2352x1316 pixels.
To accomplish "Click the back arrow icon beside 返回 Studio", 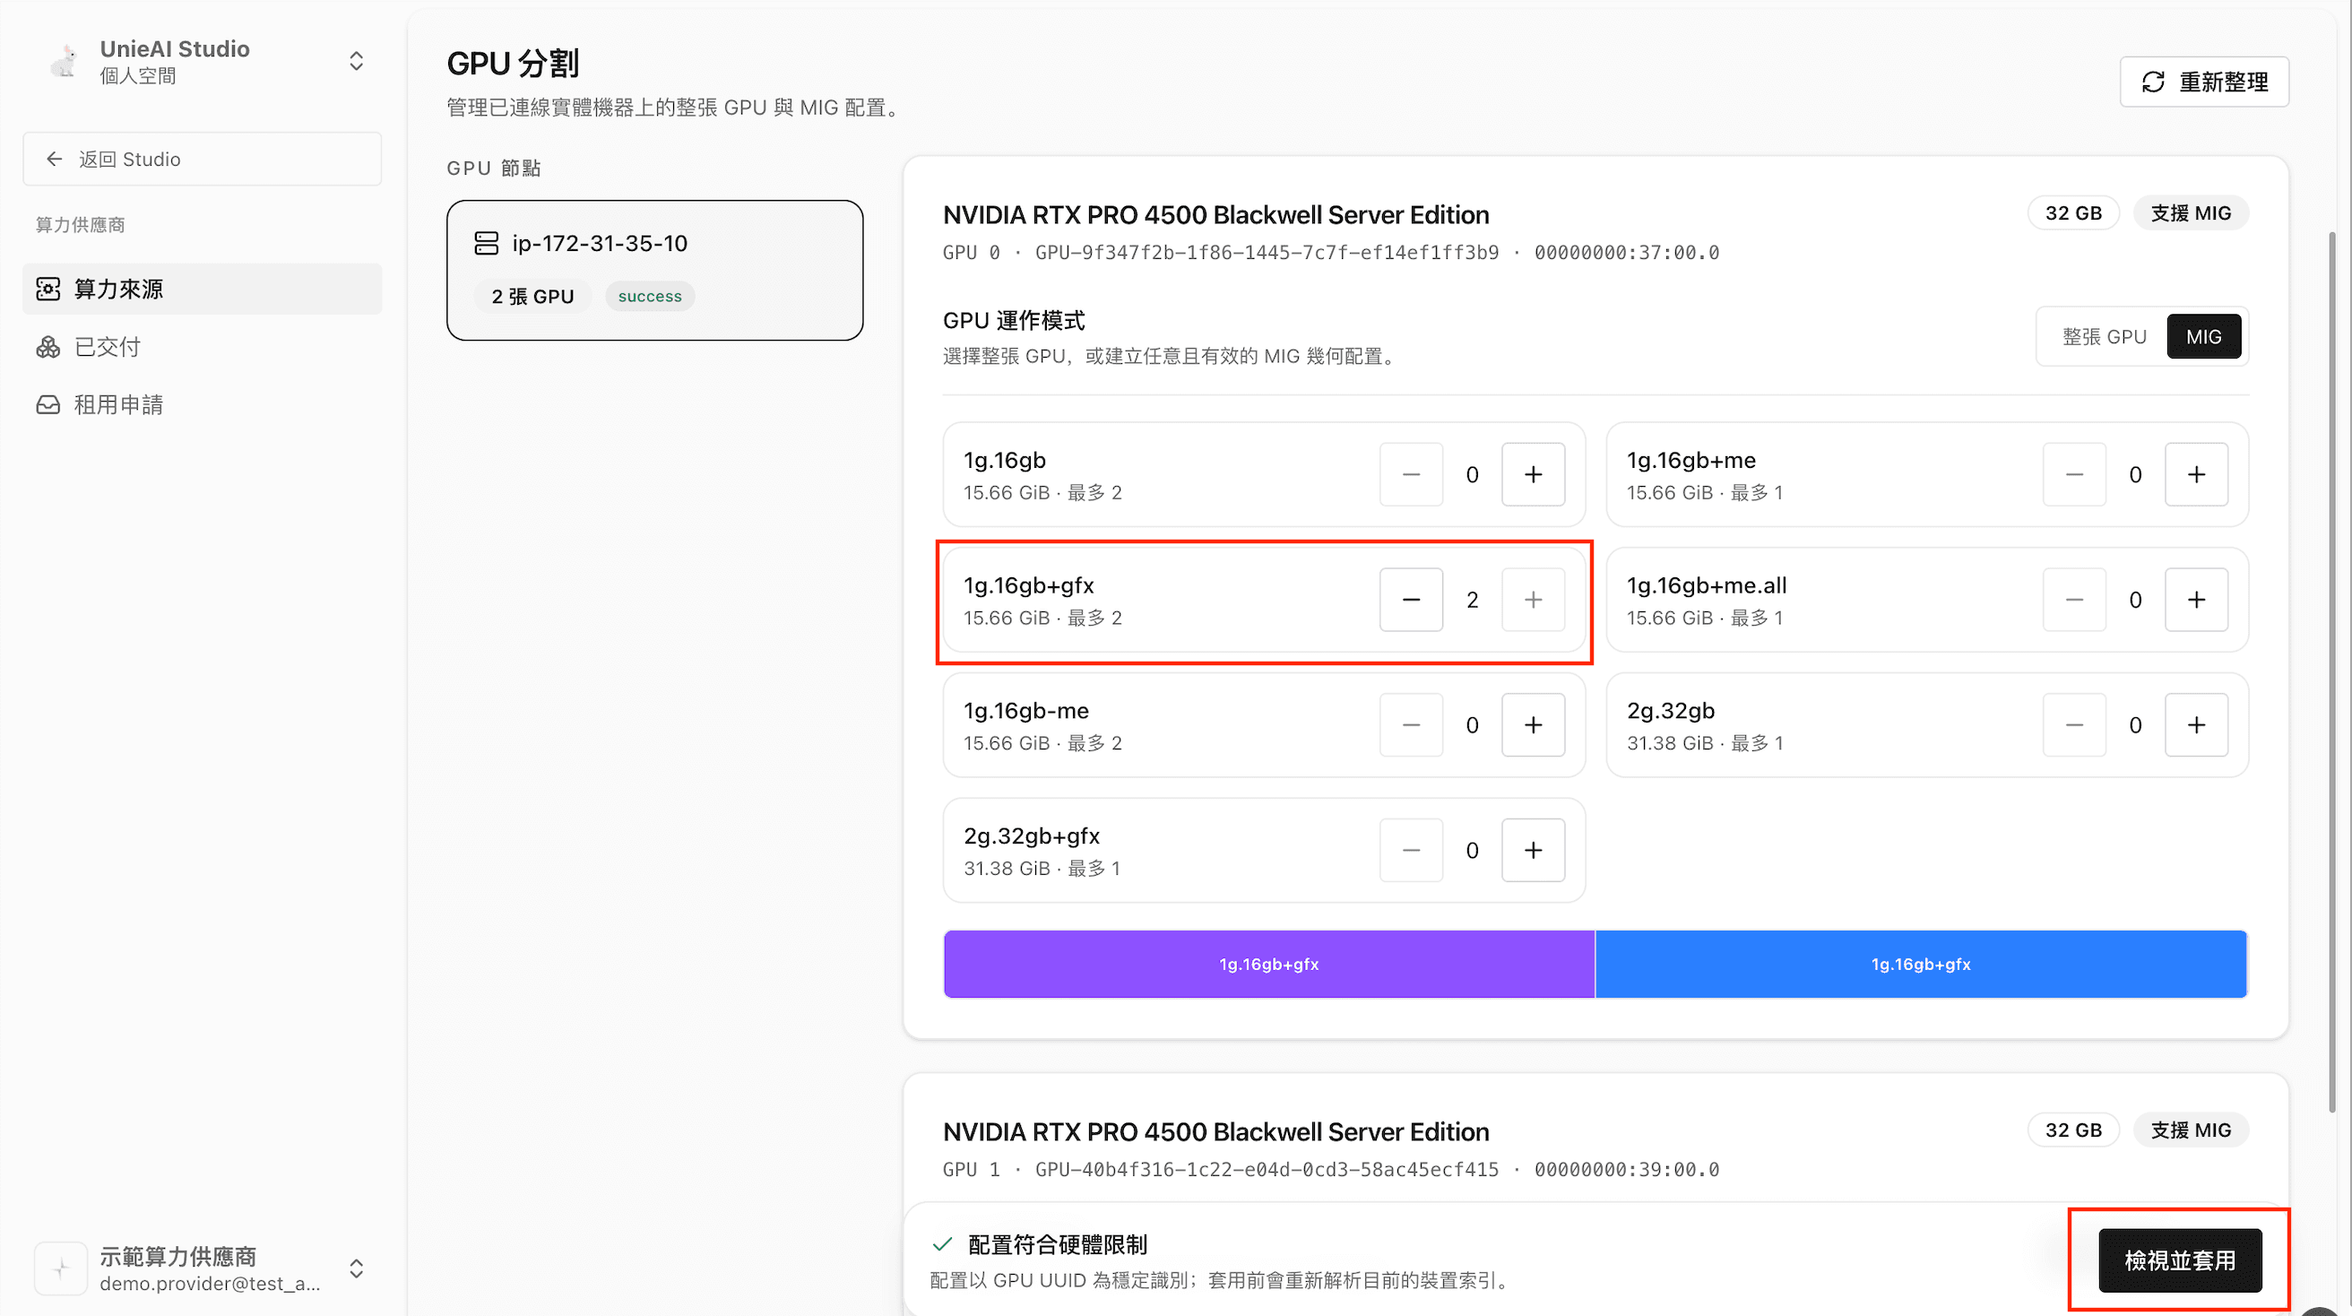I will pyautogui.click(x=55, y=159).
